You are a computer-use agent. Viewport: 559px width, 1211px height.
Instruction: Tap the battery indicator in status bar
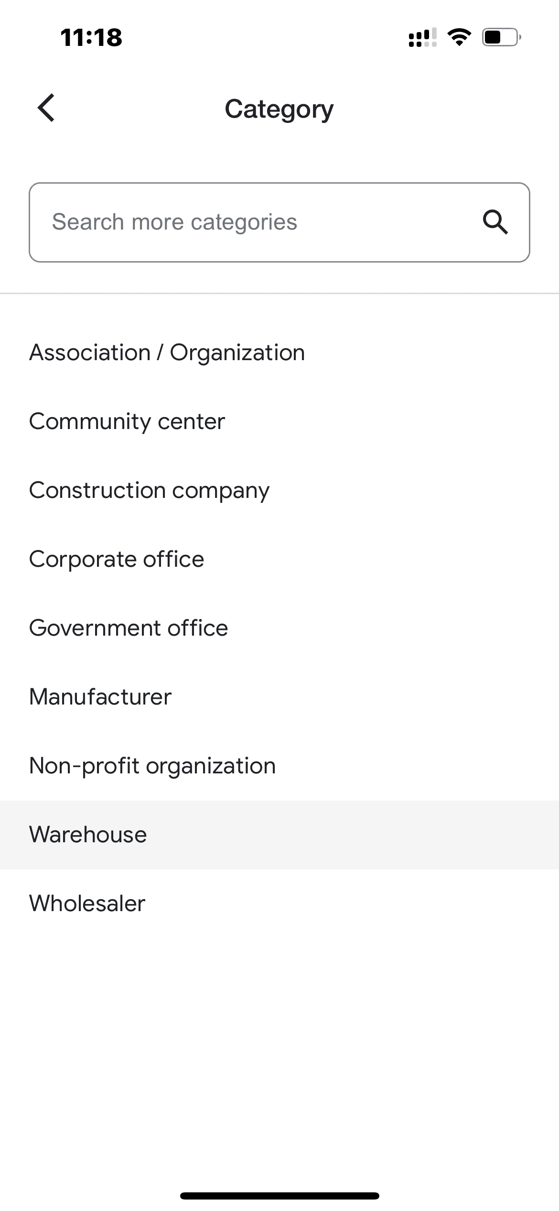pos(499,37)
